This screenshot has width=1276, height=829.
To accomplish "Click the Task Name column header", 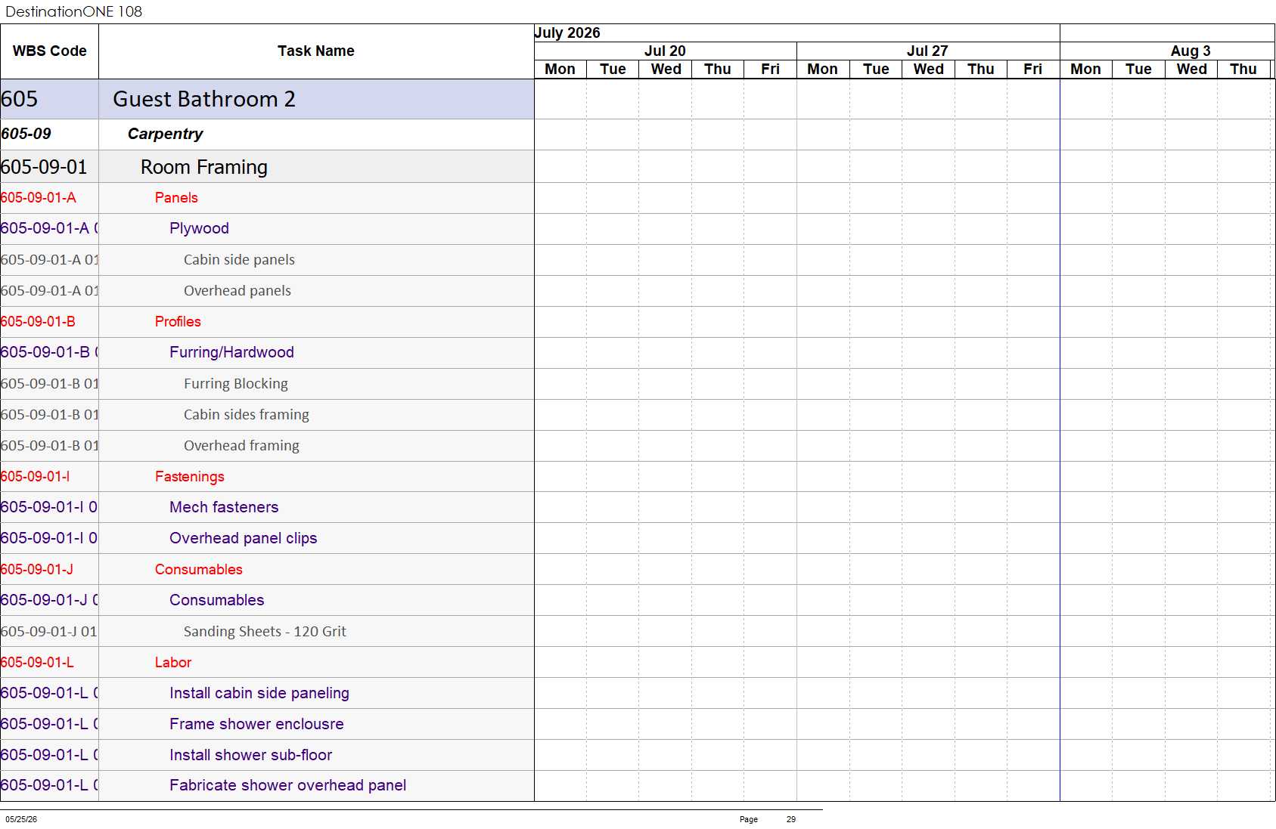I will [x=316, y=51].
